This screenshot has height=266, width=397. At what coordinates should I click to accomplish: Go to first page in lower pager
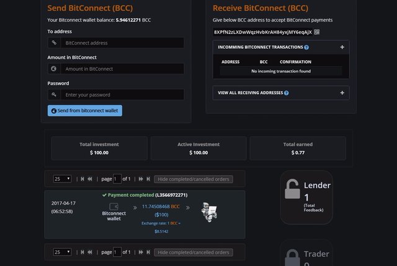83,252
